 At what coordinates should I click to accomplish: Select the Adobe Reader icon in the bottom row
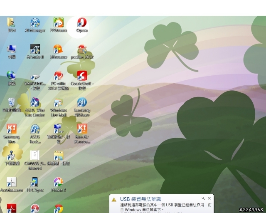click(12, 208)
